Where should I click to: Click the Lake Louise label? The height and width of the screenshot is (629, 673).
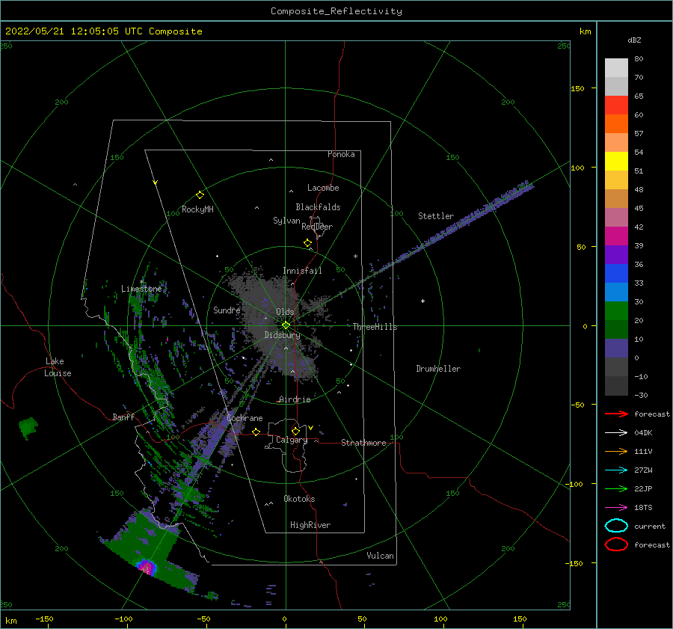[x=58, y=367]
